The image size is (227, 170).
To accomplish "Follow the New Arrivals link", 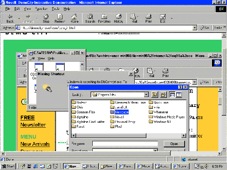I will pos(35,144).
